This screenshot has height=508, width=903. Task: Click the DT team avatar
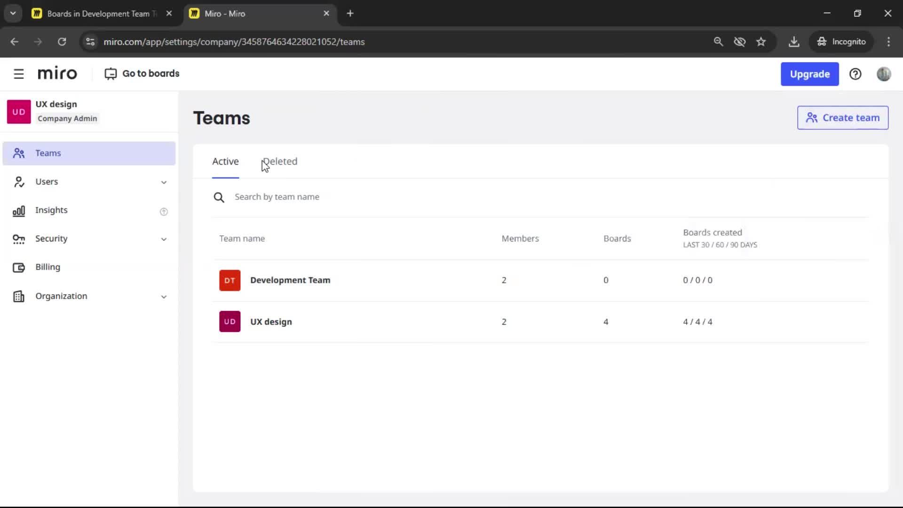(230, 280)
